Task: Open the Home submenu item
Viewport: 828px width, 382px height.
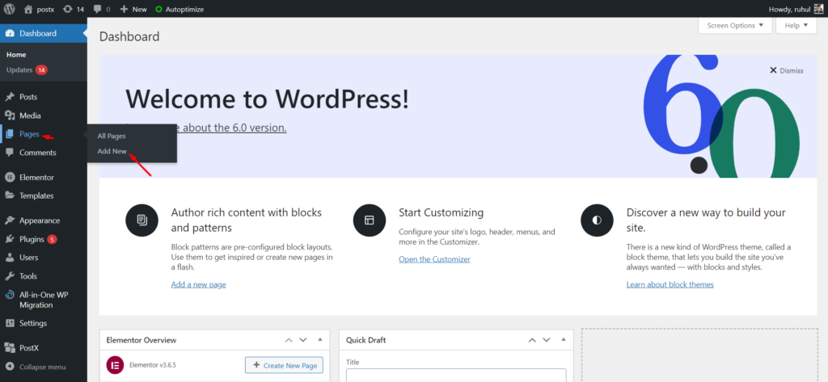Action: (16, 54)
